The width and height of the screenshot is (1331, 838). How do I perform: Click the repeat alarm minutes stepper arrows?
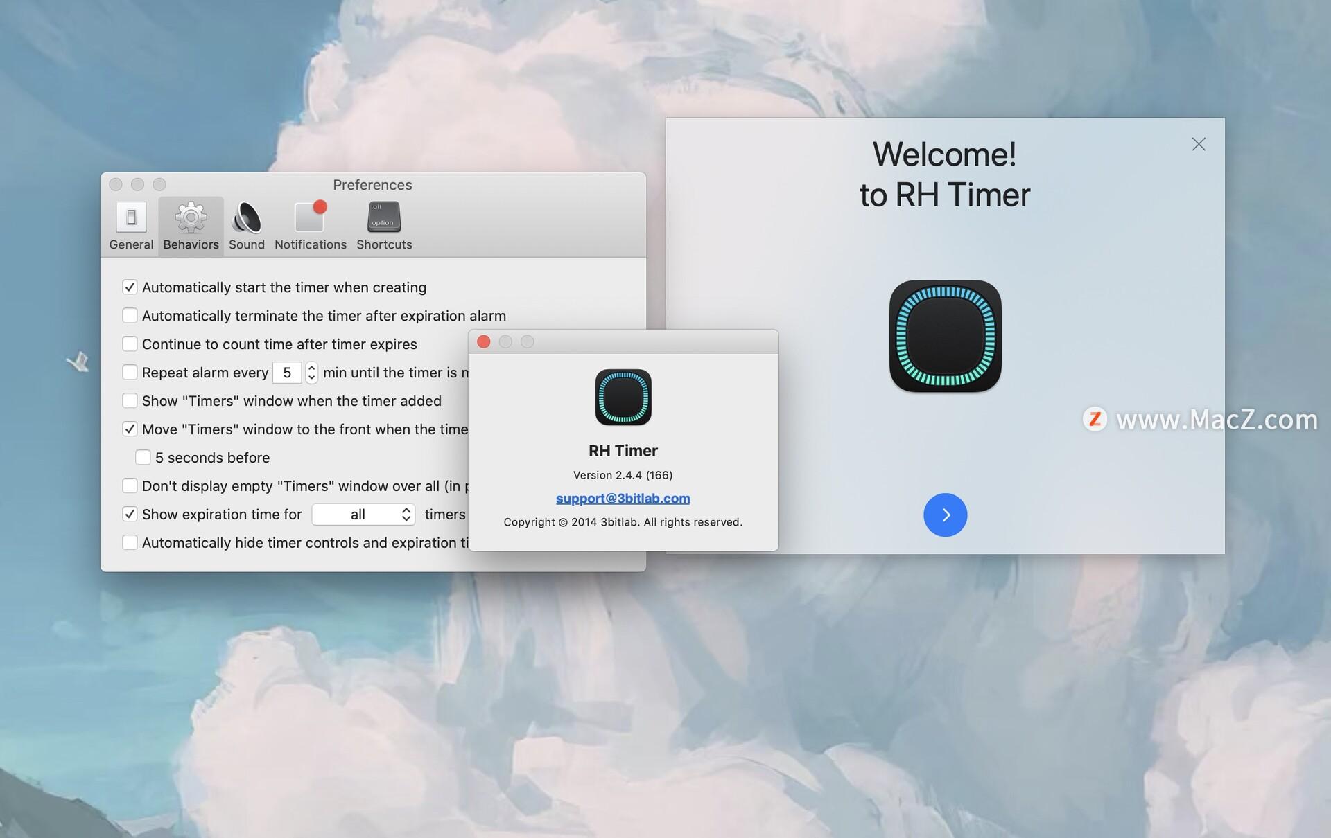(x=311, y=373)
